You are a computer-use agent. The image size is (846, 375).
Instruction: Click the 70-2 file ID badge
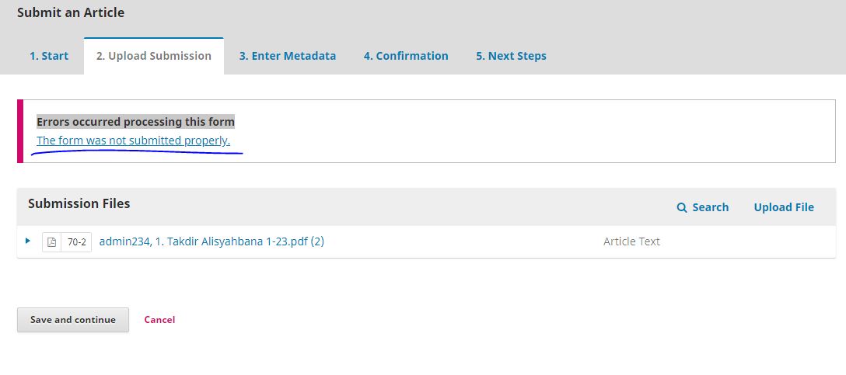point(77,242)
